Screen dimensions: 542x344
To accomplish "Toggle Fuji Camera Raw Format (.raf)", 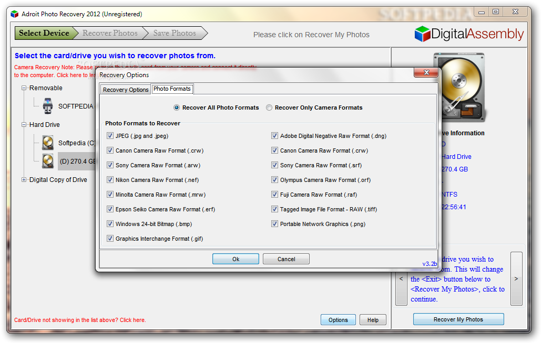I will (x=274, y=195).
